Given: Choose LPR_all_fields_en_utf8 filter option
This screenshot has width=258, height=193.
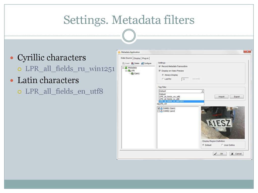Looking at the screenshot, I should (x=181, y=97).
